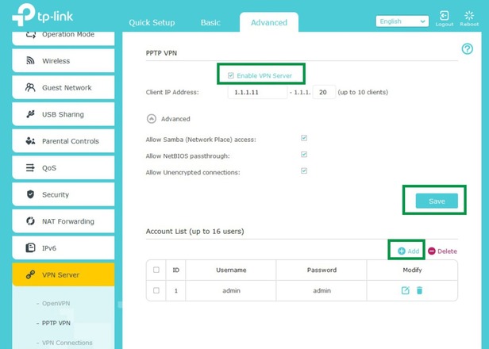Click the Operation Mode icon in sidebar

pyautogui.click(x=30, y=34)
